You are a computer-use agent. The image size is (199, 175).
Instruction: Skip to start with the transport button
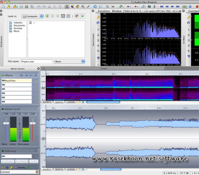[162, 7]
